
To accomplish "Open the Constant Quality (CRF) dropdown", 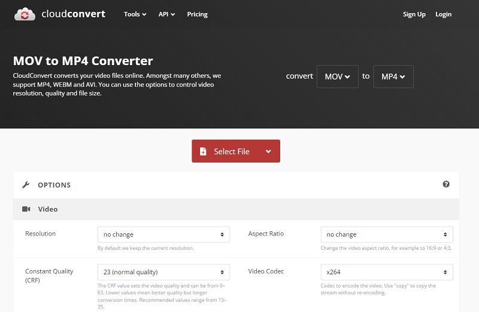I will (163, 272).
